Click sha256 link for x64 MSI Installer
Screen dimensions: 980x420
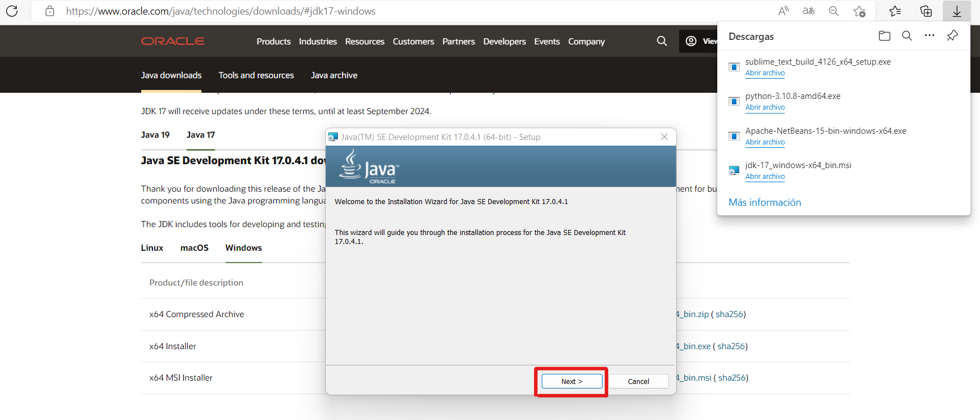(x=732, y=378)
